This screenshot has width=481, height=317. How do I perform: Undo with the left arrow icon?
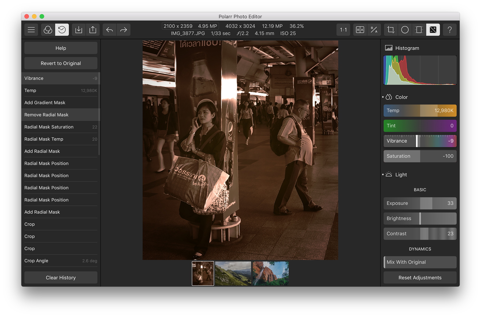110,30
